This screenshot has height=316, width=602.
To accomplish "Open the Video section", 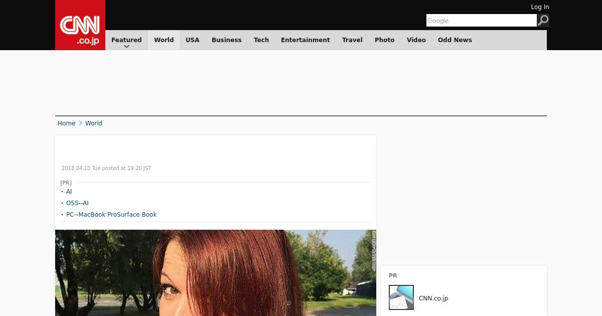I will (x=416, y=40).
